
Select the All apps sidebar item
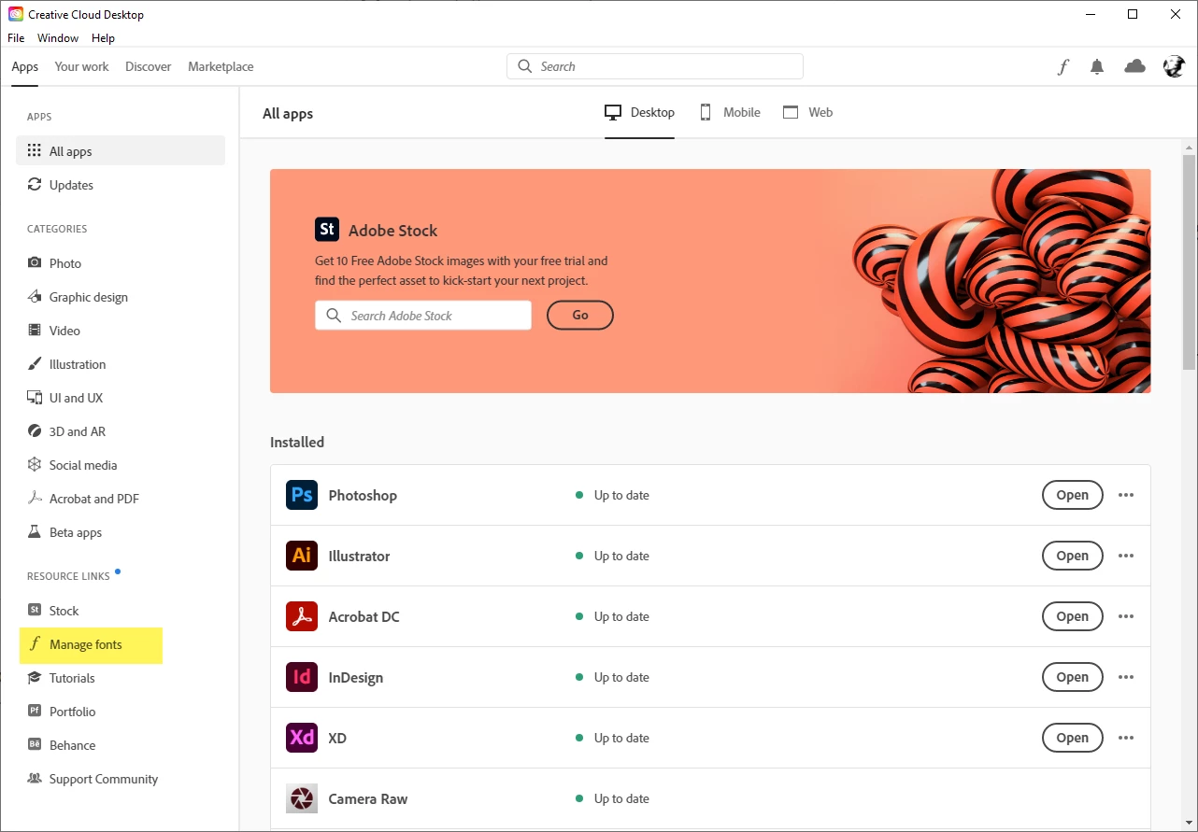(121, 151)
